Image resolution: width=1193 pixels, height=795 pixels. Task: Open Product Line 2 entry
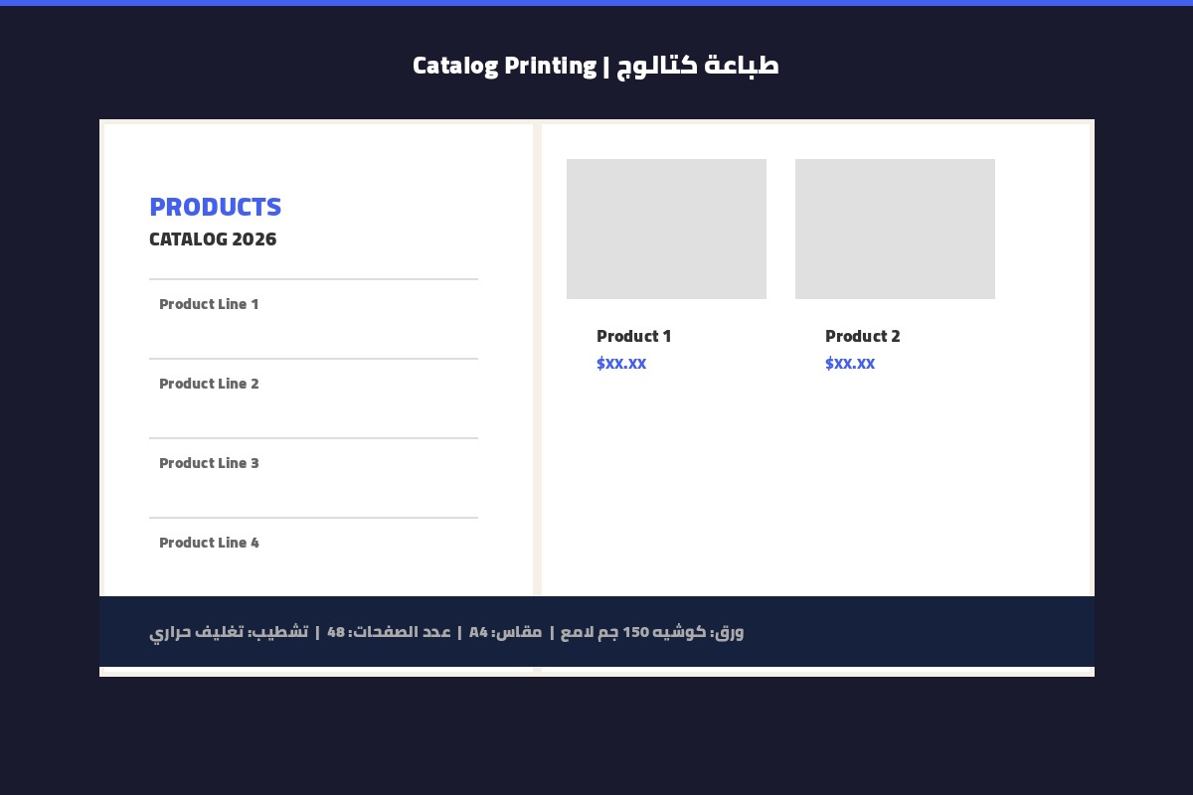pyautogui.click(x=313, y=397)
